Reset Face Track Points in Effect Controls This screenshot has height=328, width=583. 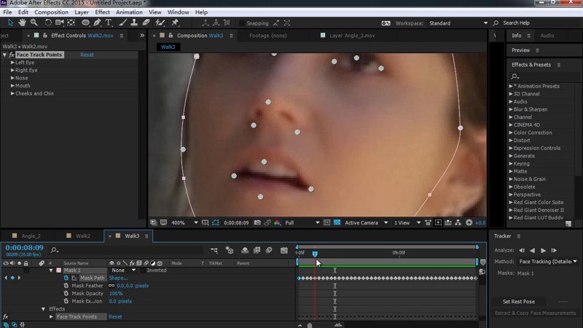(x=87, y=55)
